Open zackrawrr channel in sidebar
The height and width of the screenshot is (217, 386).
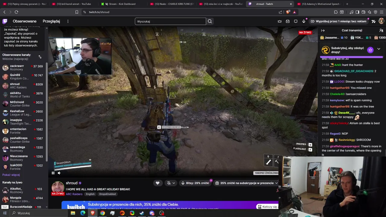(x=23, y=68)
